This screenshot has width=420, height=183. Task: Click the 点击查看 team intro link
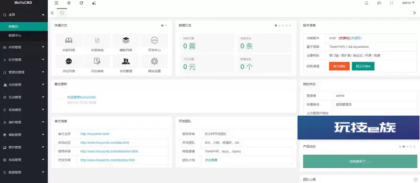tap(211, 160)
